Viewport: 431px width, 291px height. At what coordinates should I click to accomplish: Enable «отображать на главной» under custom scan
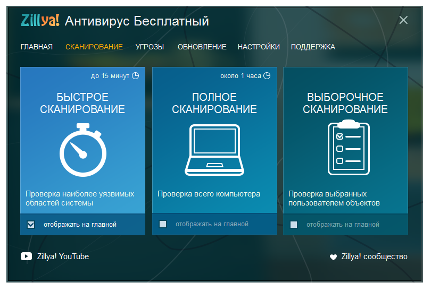294,225
